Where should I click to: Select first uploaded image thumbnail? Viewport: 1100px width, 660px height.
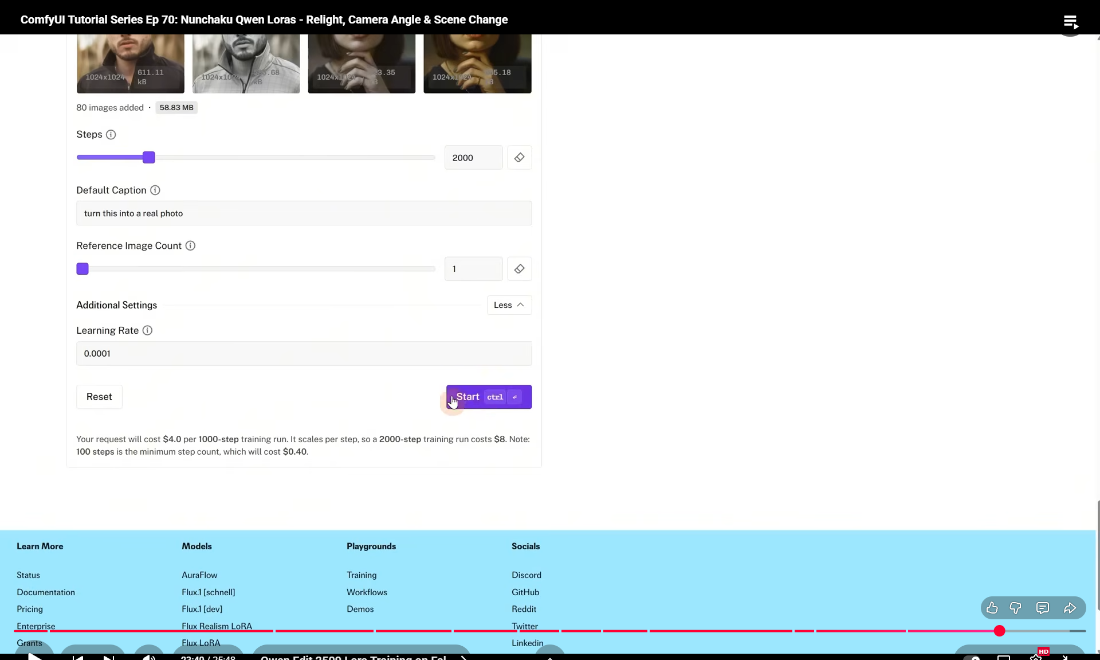tap(131, 63)
